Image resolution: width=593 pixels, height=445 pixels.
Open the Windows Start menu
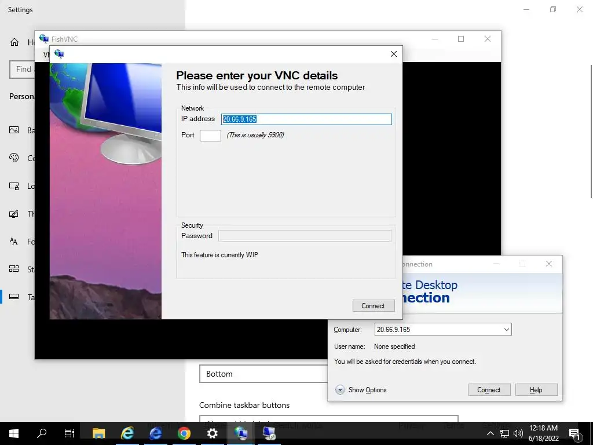[14, 433]
